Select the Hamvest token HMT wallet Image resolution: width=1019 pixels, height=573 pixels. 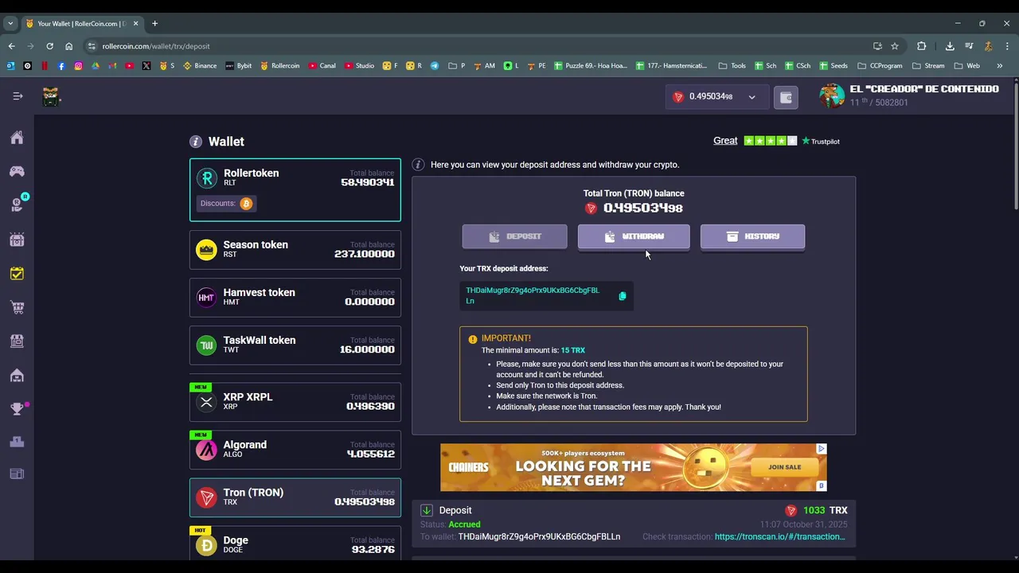pos(295,298)
